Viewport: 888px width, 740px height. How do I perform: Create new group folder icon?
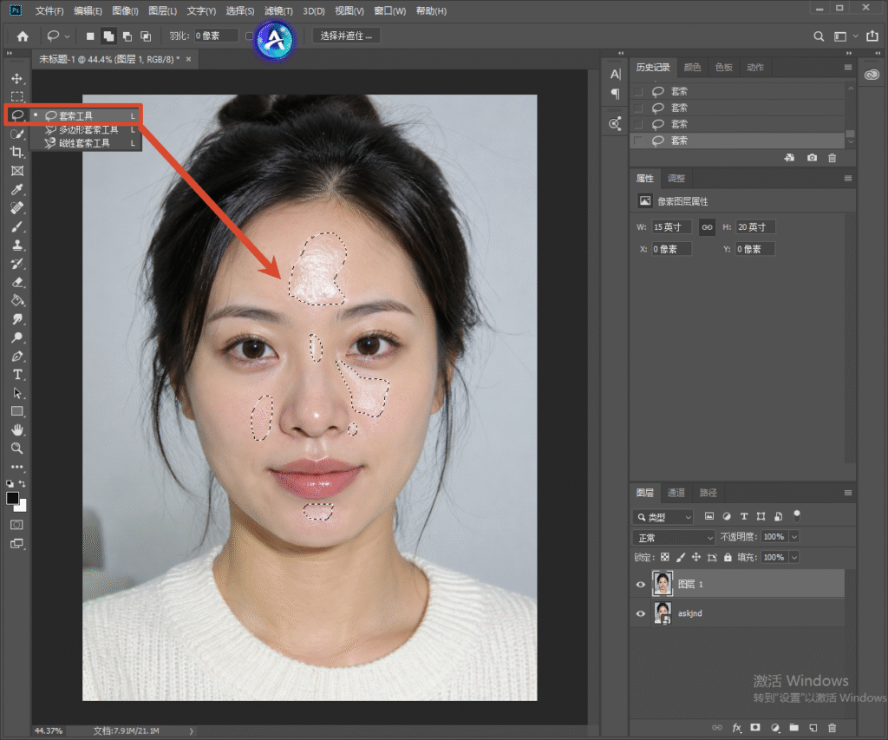pos(794,728)
